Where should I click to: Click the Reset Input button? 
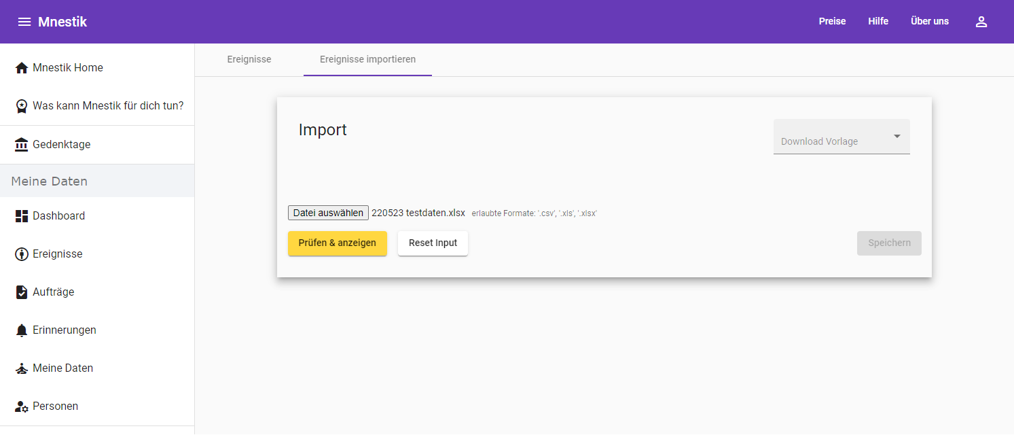(x=433, y=243)
